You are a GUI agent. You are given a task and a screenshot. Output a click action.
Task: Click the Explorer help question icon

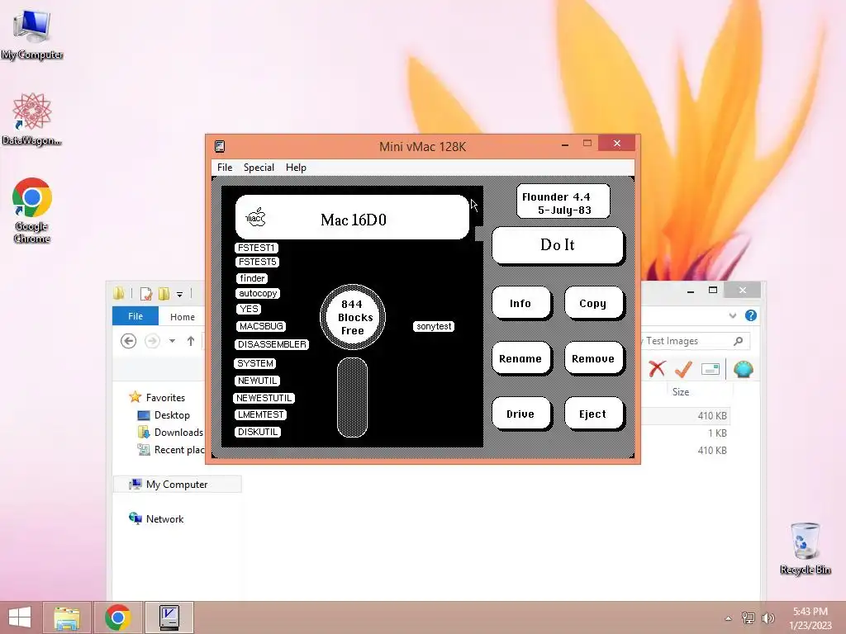(x=750, y=315)
